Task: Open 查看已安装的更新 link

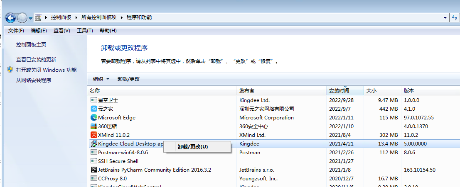Action: pos(36,60)
